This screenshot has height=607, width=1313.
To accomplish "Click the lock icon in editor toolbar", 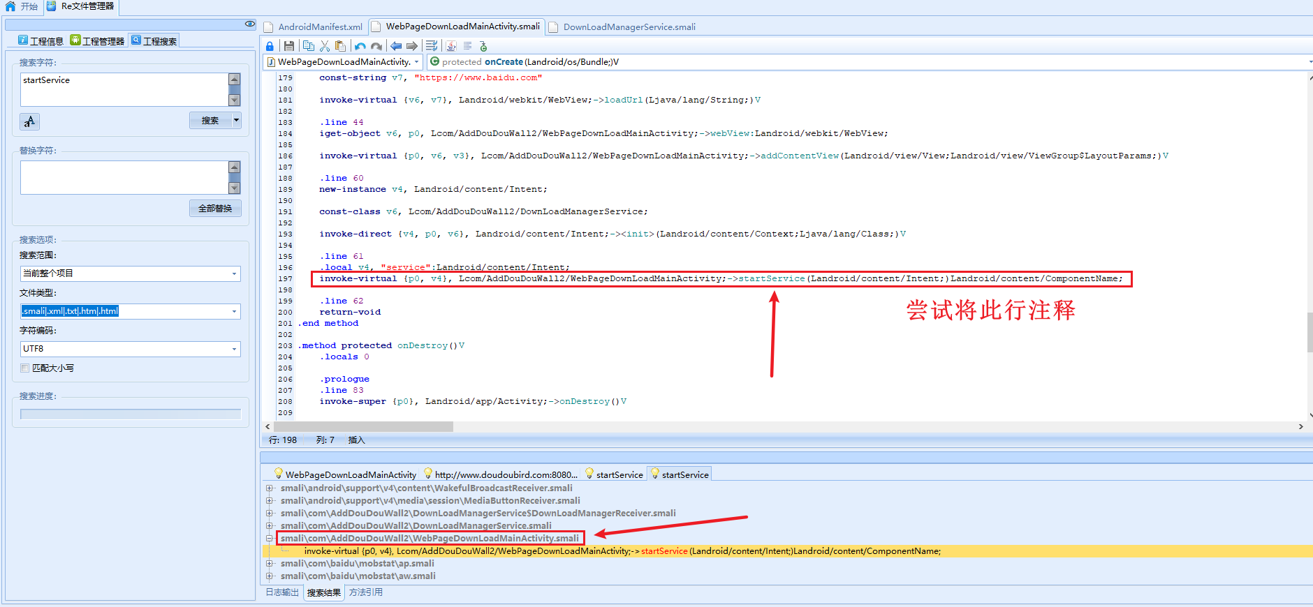I will [270, 46].
